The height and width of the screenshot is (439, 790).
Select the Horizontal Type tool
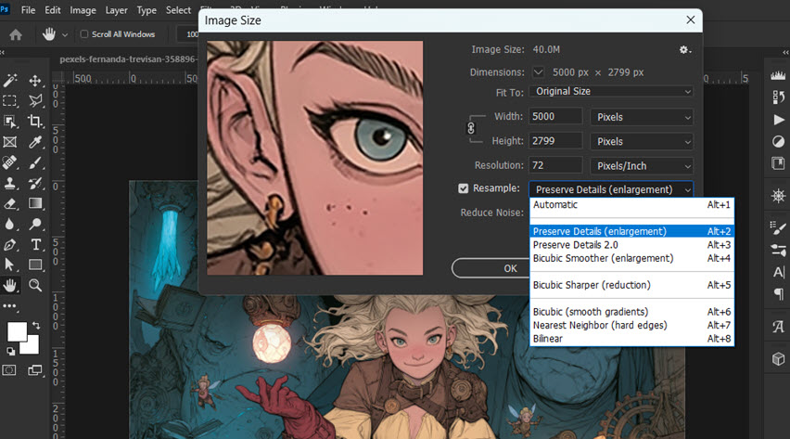pyautogui.click(x=35, y=245)
